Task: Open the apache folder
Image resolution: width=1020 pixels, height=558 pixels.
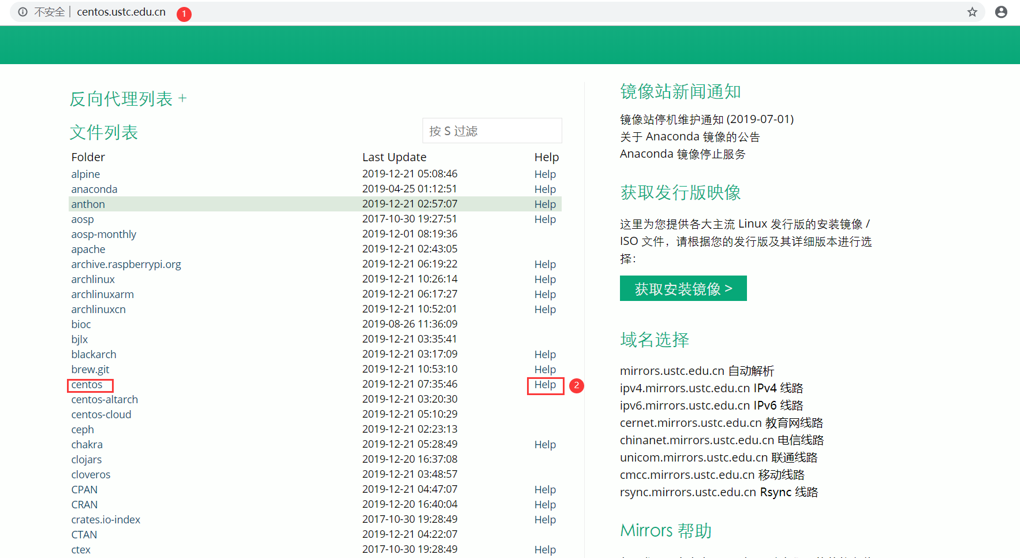Action: pyautogui.click(x=88, y=249)
